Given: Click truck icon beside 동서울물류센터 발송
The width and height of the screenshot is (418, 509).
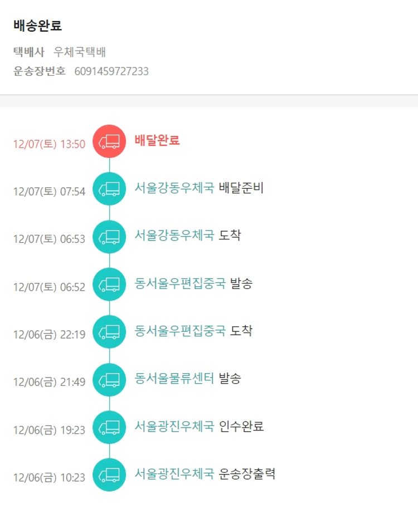Looking at the screenshot, I should pos(109,380).
